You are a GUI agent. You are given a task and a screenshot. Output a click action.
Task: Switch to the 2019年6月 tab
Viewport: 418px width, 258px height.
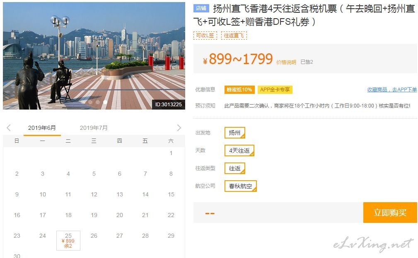point(42,128)
